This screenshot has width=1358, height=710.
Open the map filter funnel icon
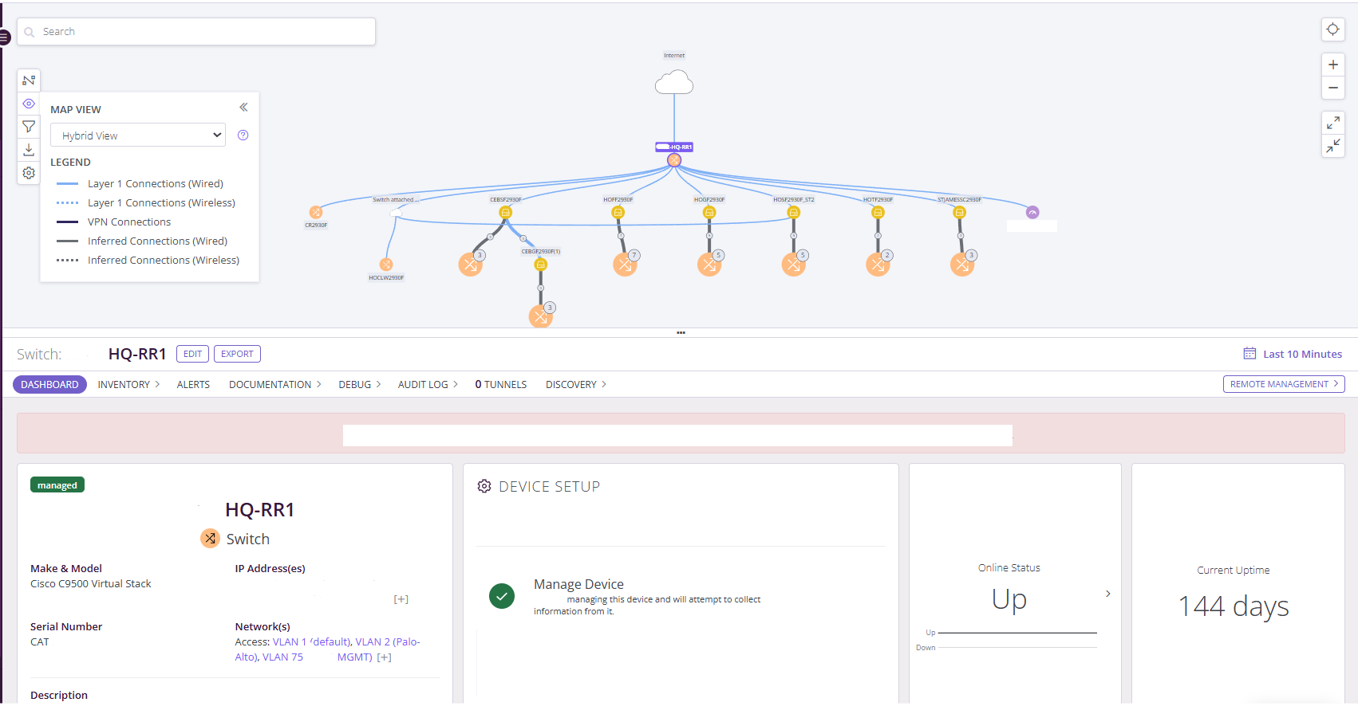tap(29, 127)
